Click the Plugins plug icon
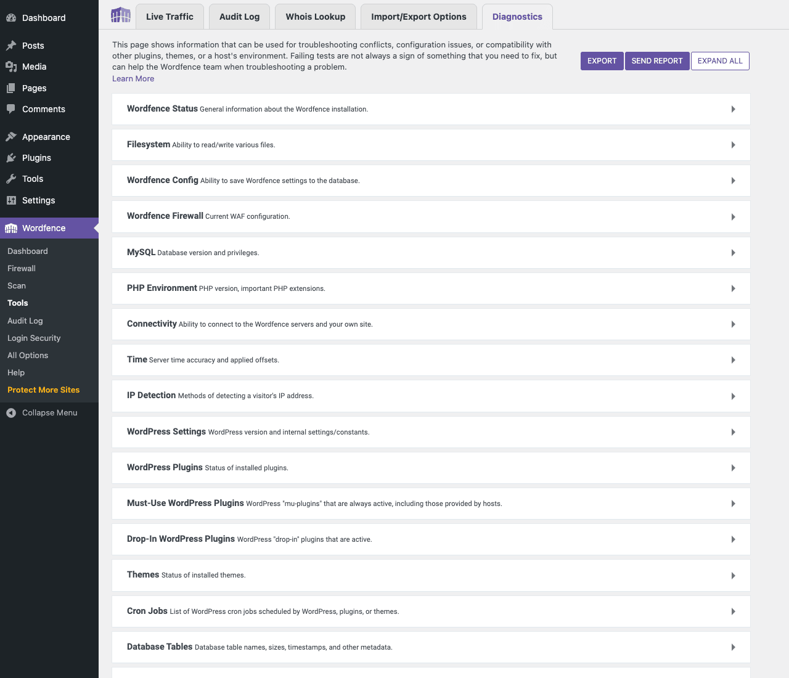 pos(11,158)
